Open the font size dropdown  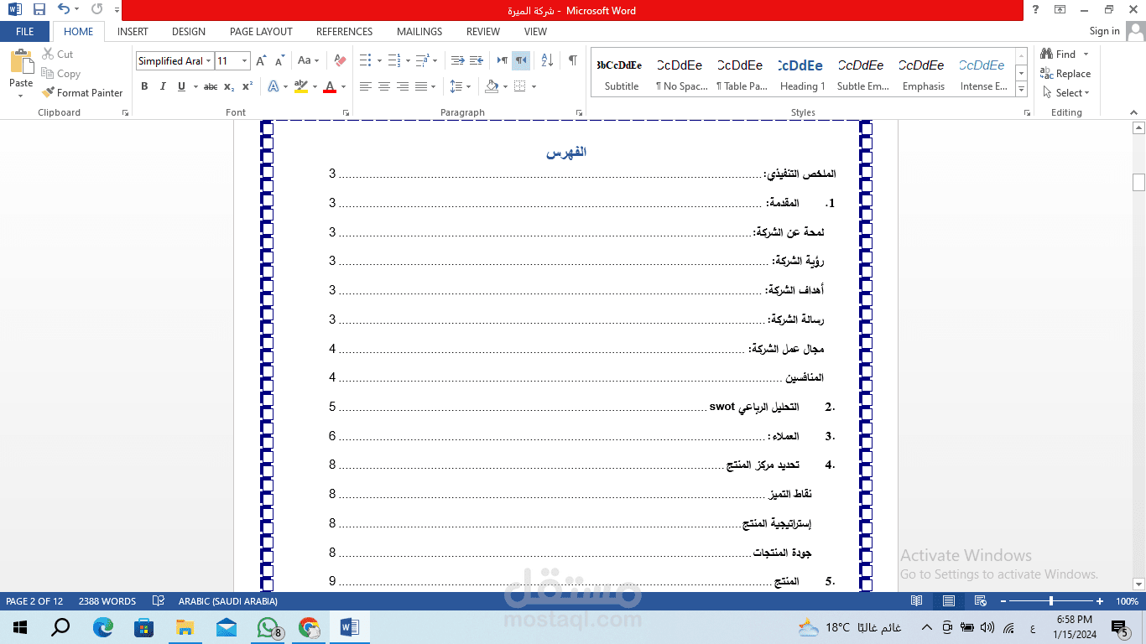[x=245, y=61]
